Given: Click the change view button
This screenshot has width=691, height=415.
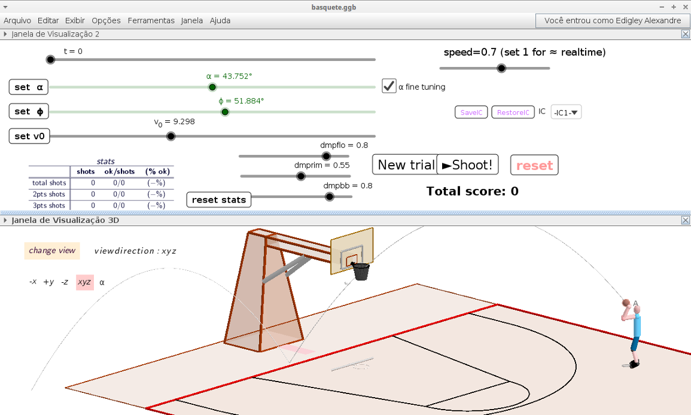Looking at the screenshot, I should [x=52, y=250].
